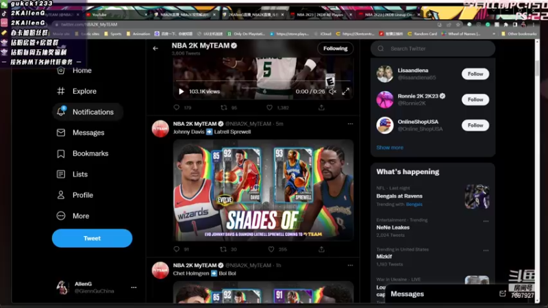Open Profile person icon
Image resolution: width=548 pixels, height=308 pixels.
pyautogui.click(x=61, y=195)
